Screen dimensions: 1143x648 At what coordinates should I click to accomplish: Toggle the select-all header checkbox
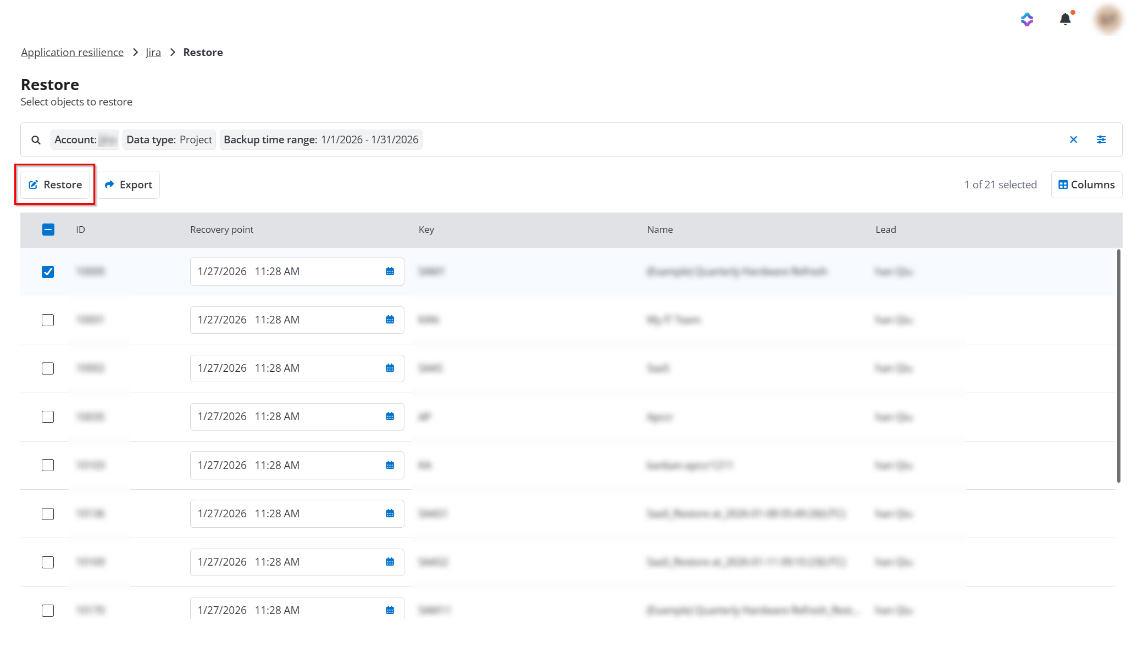(48, 230)
